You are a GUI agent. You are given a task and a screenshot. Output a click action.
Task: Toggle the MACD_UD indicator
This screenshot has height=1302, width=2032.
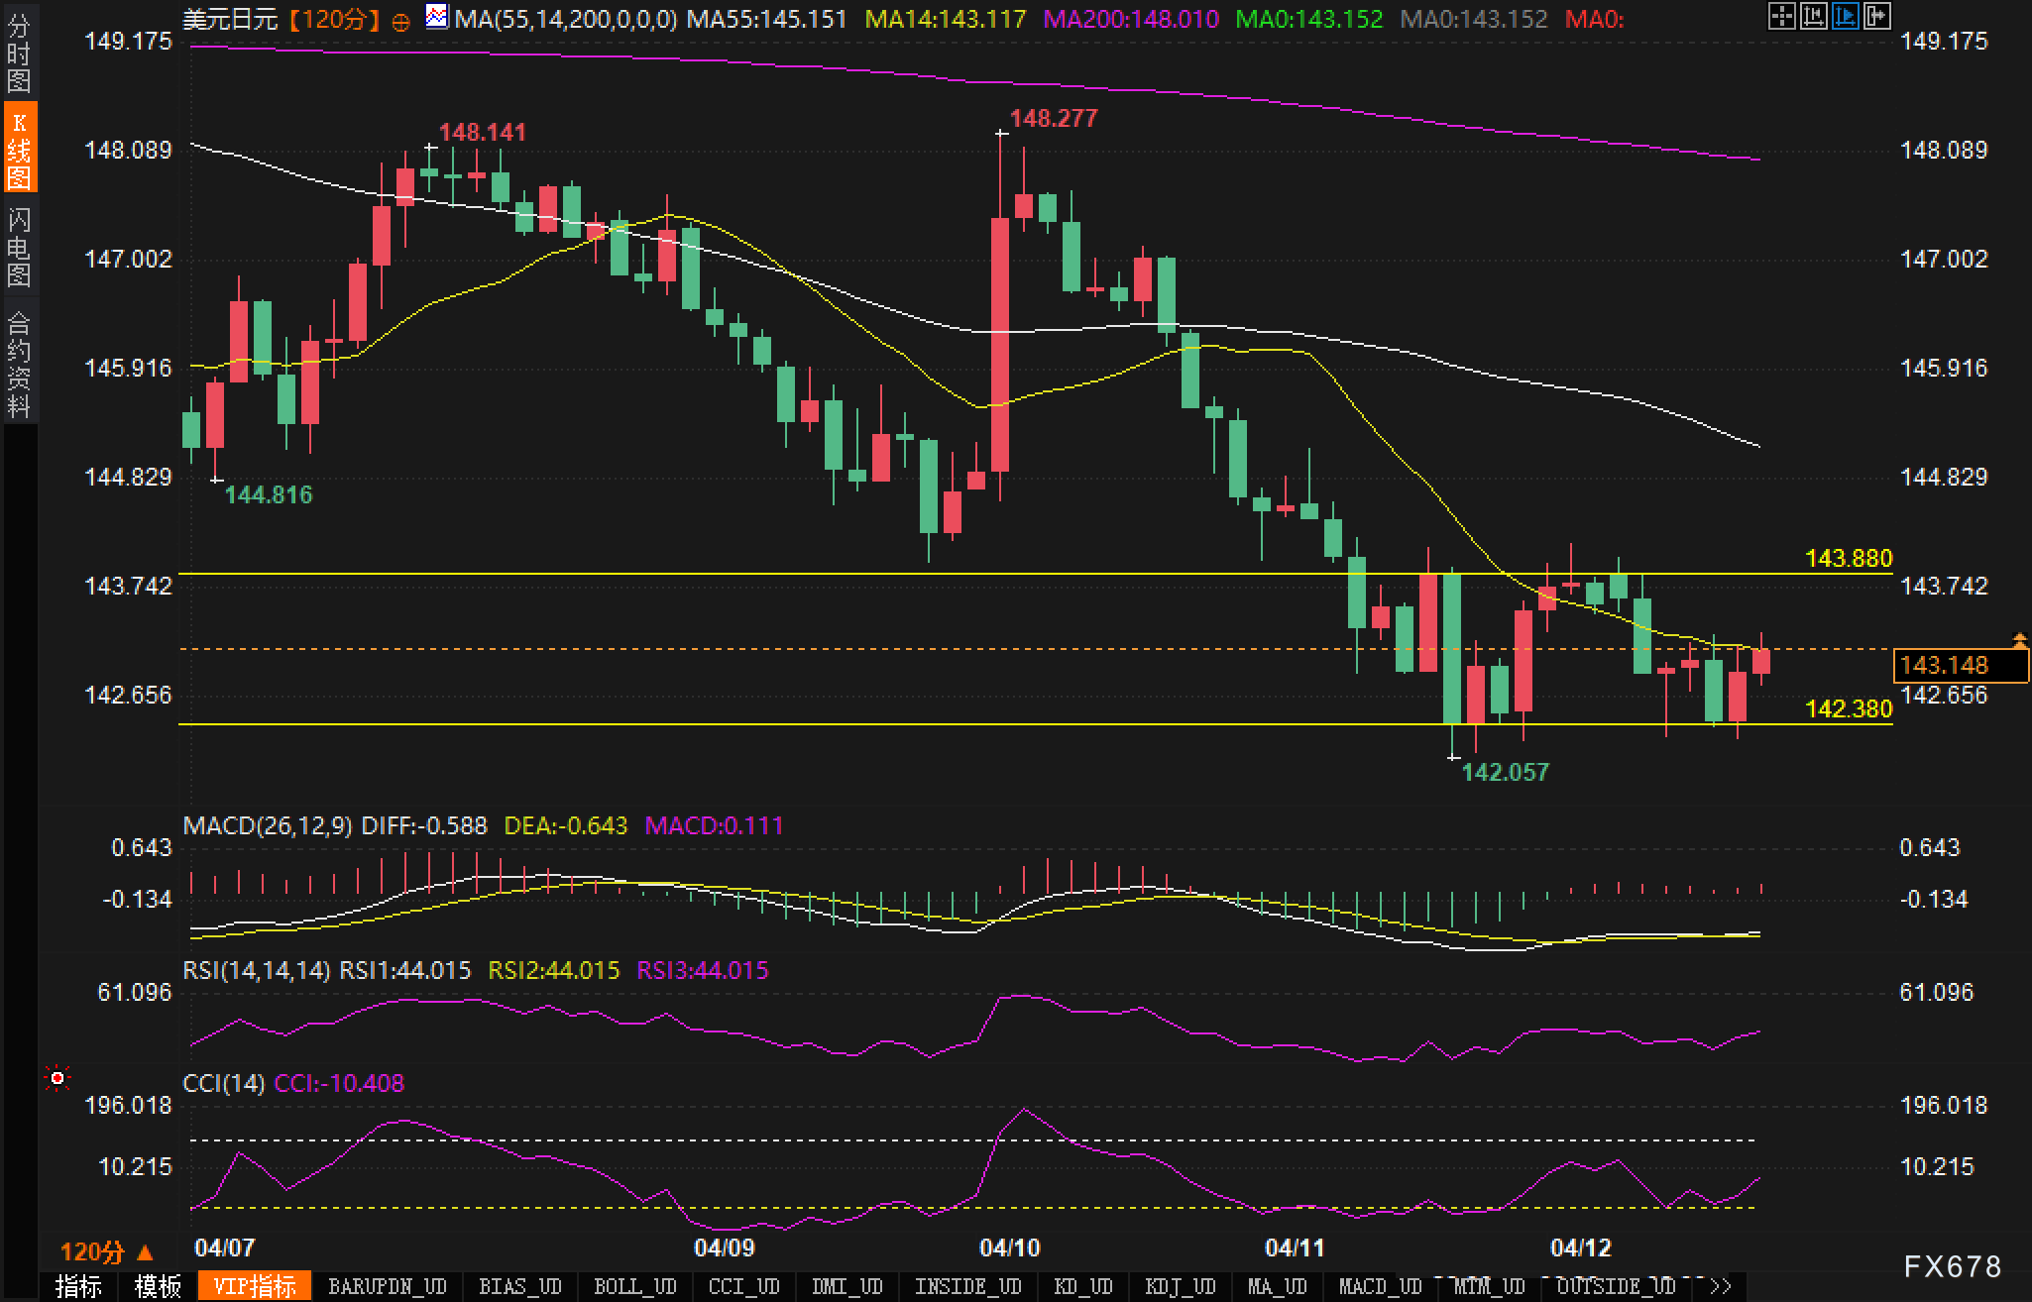click(x=1380, y=1286)
